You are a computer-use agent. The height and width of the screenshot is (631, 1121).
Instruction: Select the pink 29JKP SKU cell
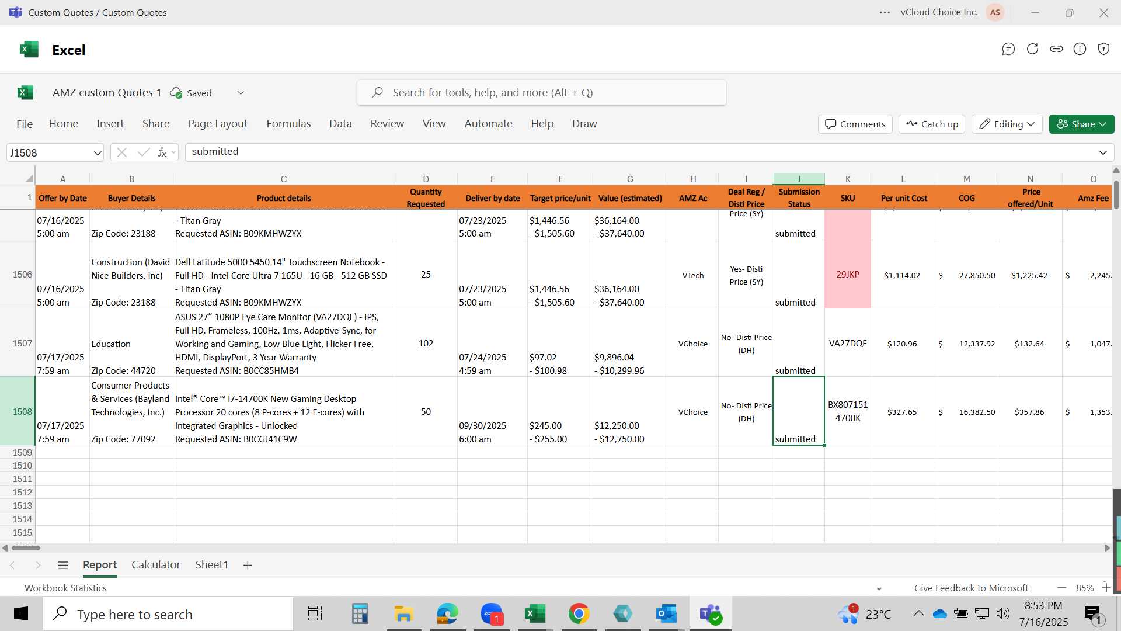(x=847, y=274)
